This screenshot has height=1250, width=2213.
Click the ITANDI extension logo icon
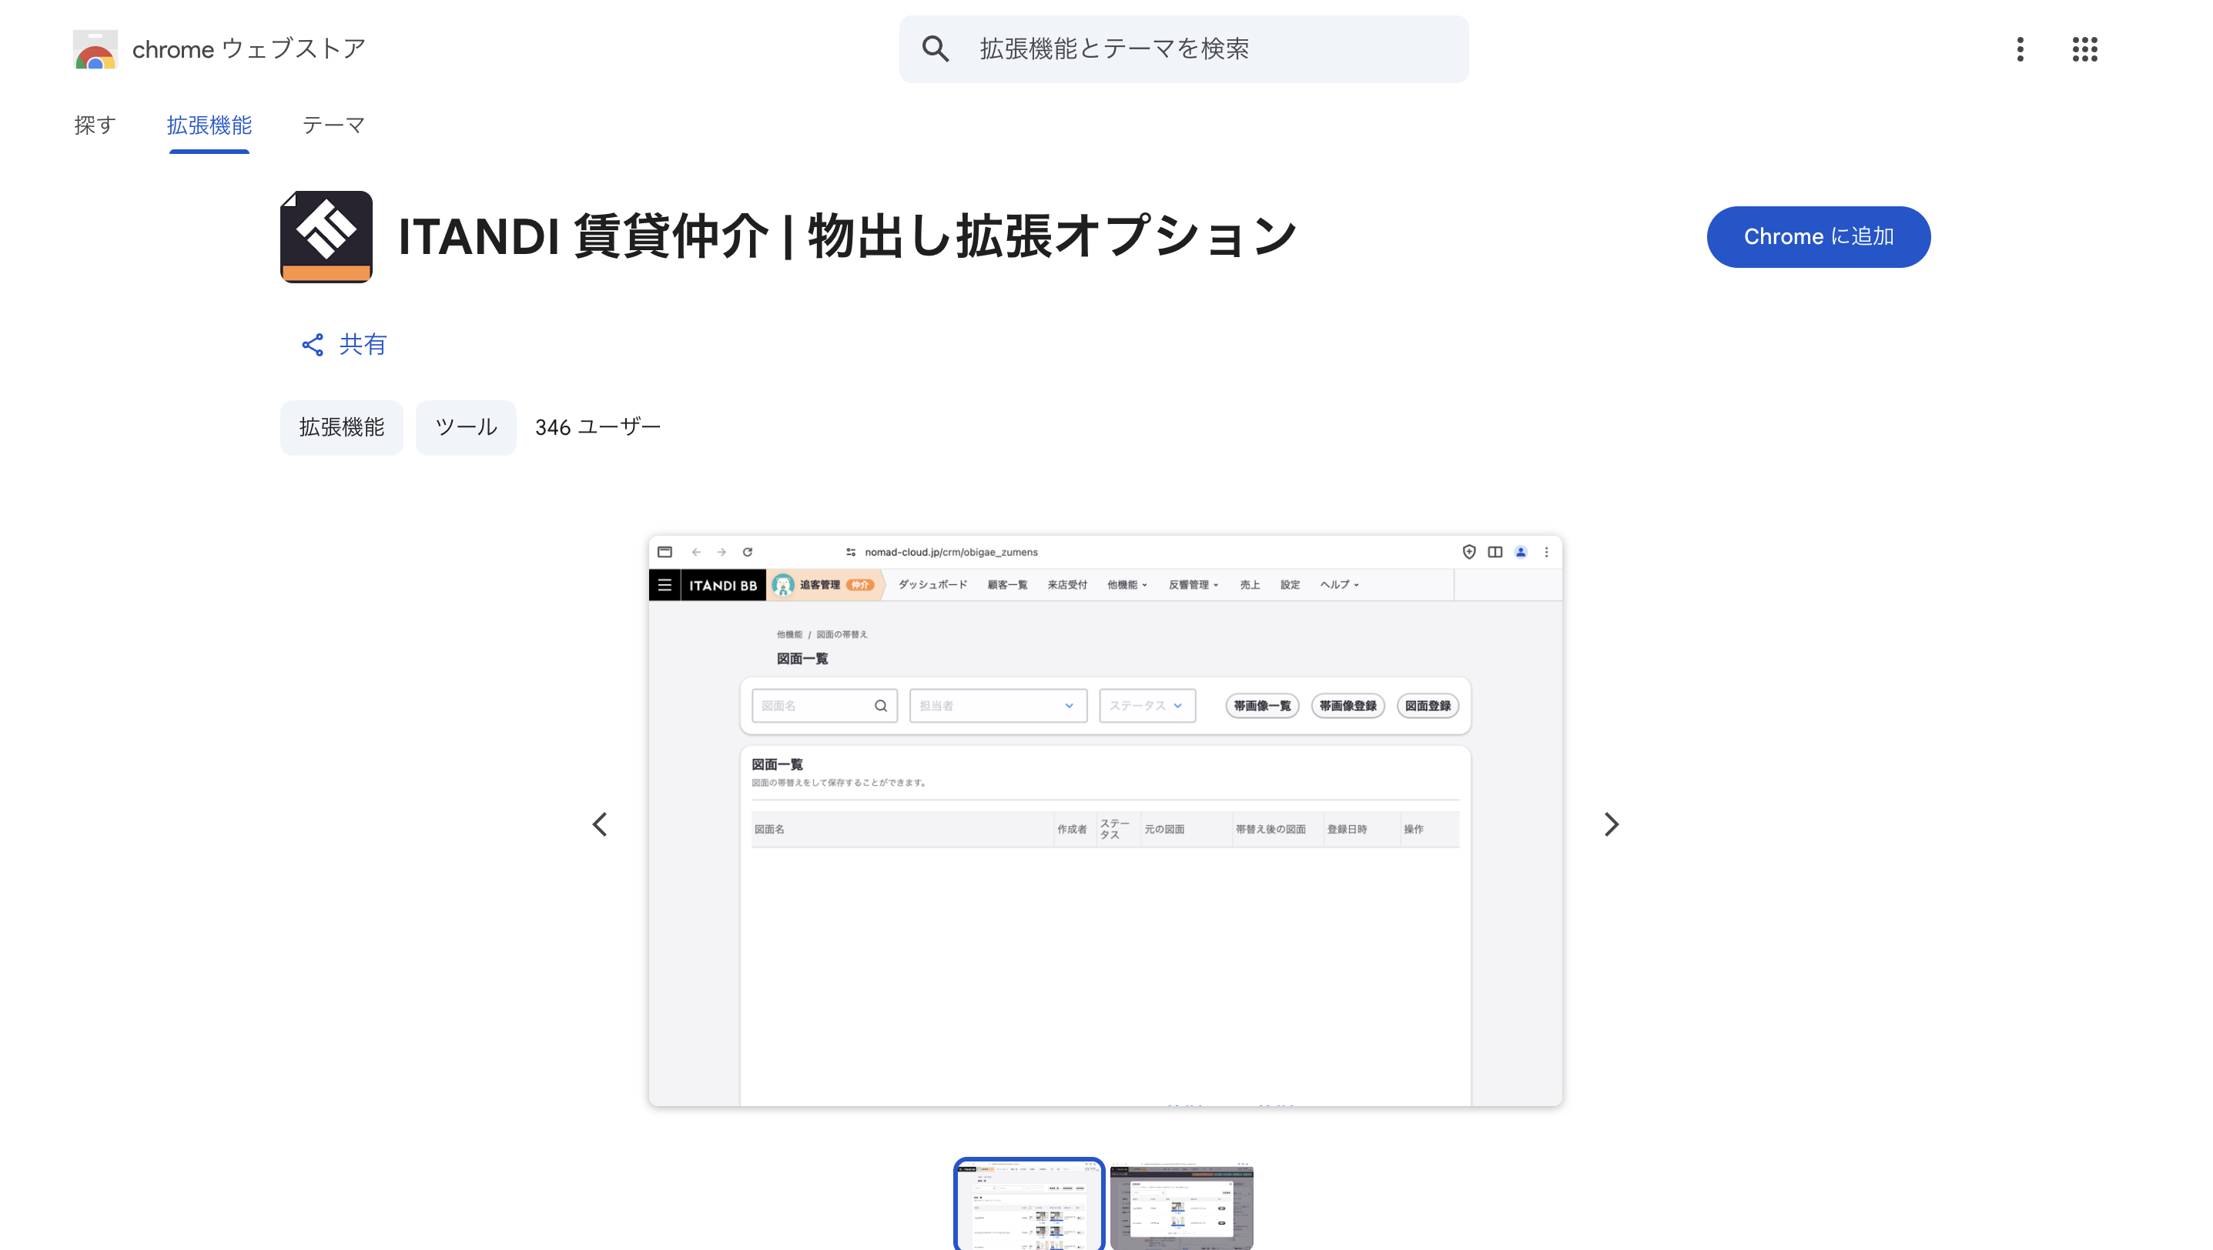point(326,237)
